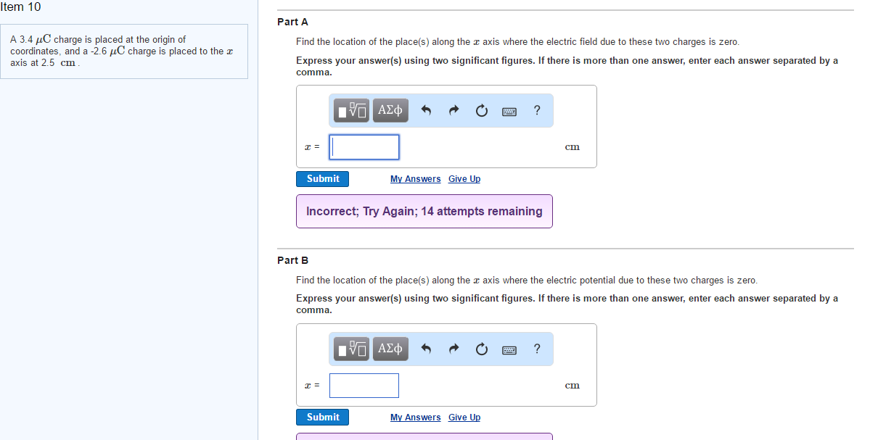This screenshot has width=870, height=440.
Task: Open the keyboard shortcuts icon in Part A
Action: click(x=509, y=110)
